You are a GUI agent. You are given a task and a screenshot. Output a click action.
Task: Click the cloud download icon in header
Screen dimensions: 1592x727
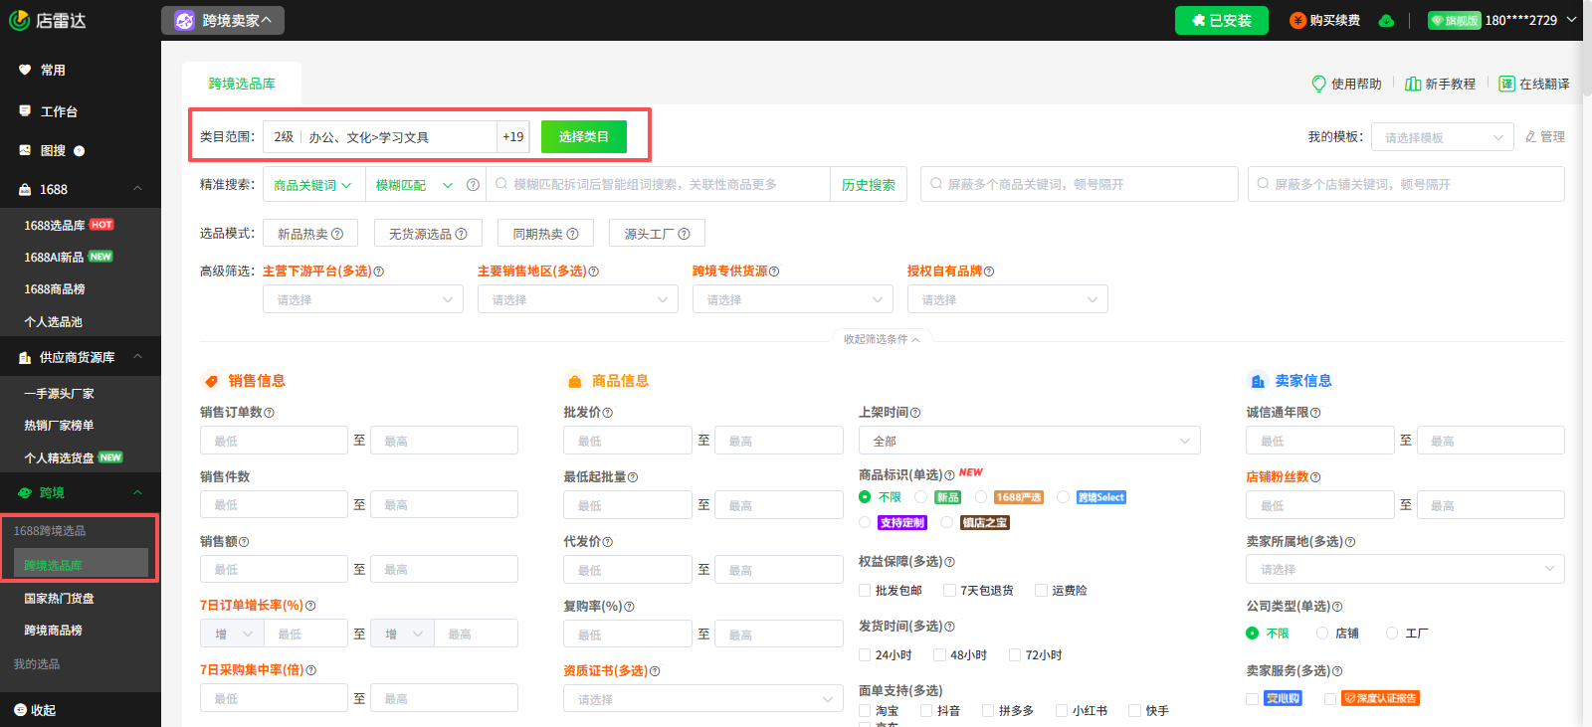pos(1386,21)
